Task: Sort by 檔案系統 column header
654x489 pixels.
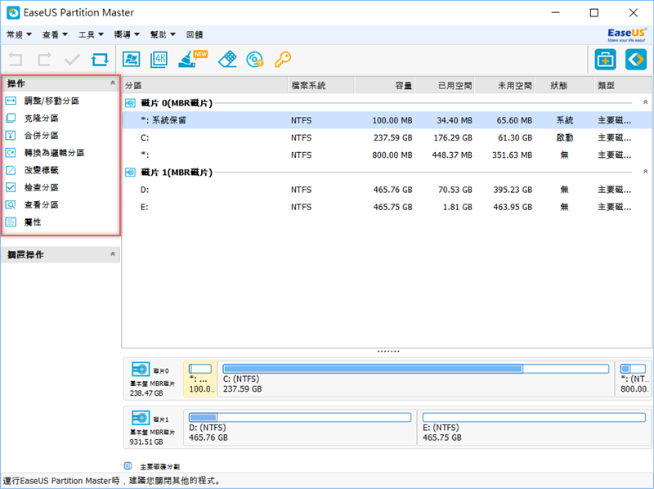Action: point(321,86)
